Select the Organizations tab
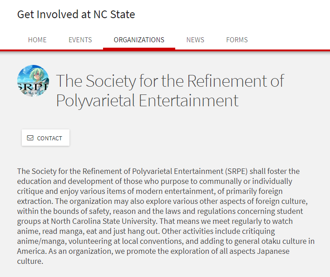This screenshot has height=277, width=330. 139,40
